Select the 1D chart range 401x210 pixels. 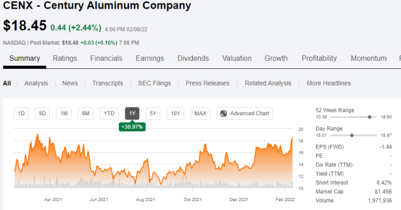[21, 114]
